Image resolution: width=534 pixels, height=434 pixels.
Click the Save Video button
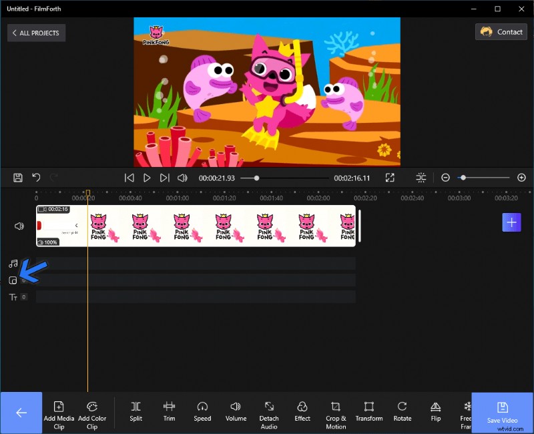pyautogui.click(x=501, y=413)
